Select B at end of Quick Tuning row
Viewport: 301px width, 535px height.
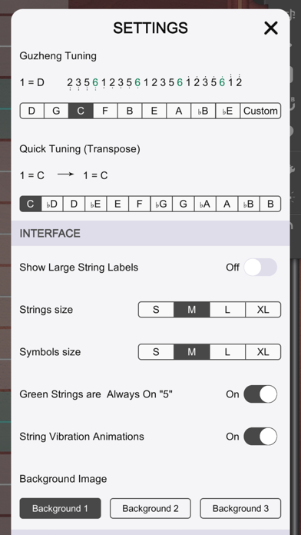pyautogui.click(x=270, y=204)
